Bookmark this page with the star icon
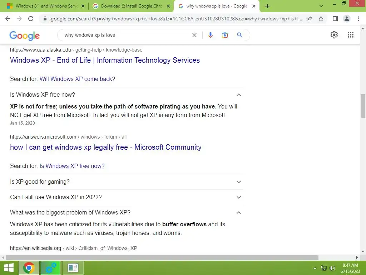Image resolution: width=366 pixels, height=275 pixels. coord(321,19)
